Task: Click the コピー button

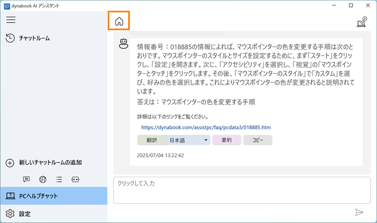Action: point(258,140)
